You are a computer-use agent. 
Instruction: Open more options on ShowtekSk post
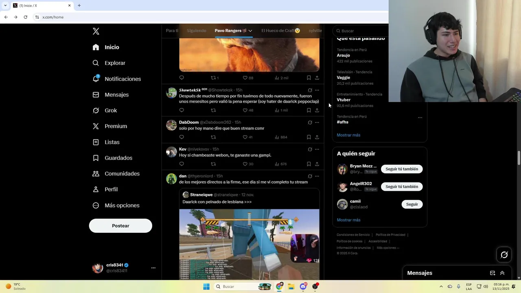[x=317, y=90]
